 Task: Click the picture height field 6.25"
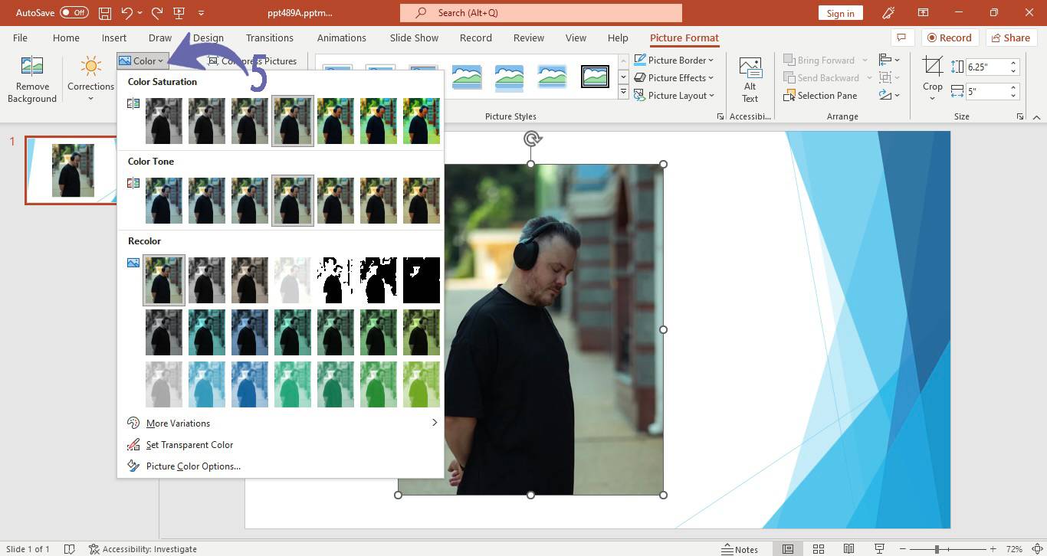986,67
